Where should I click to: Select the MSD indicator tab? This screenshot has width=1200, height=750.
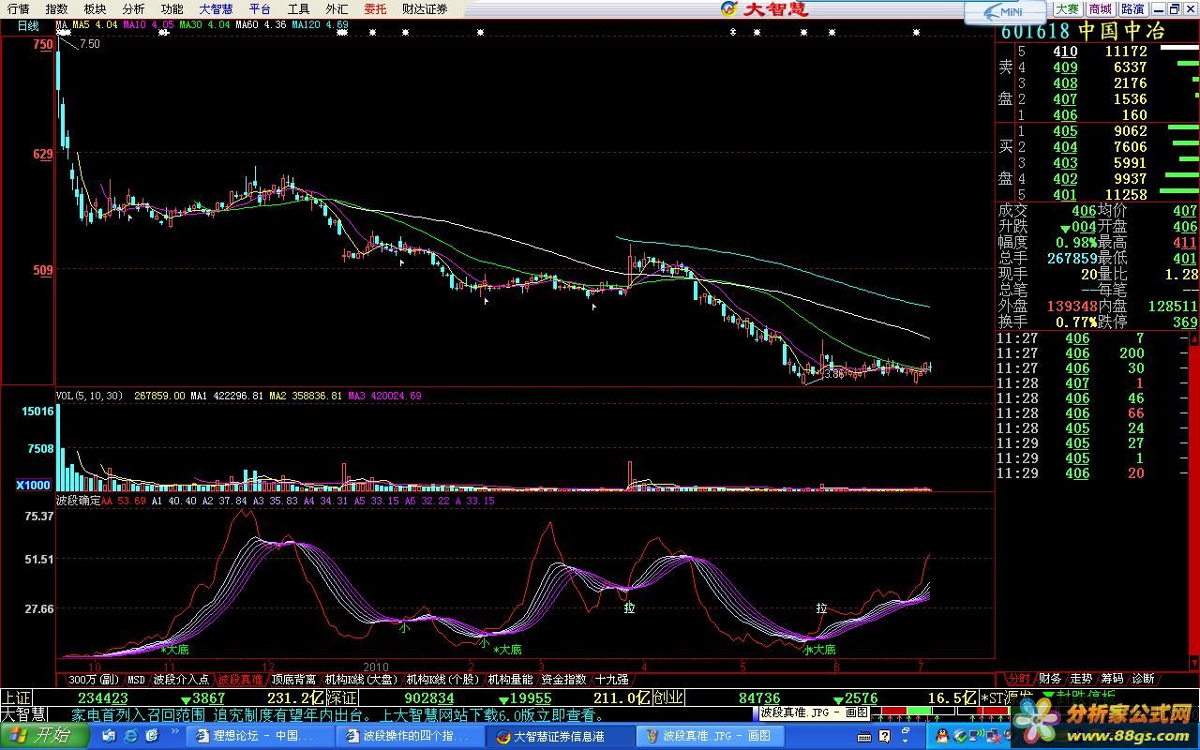coord(136,679)
